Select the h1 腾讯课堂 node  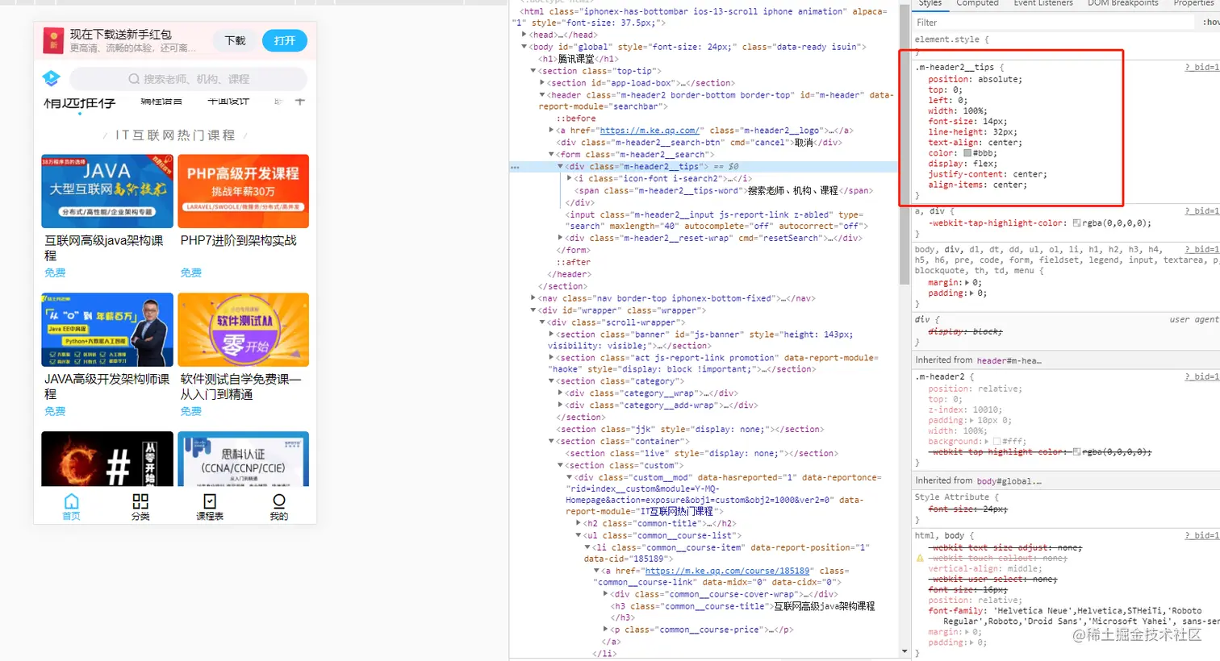[578, 59]
